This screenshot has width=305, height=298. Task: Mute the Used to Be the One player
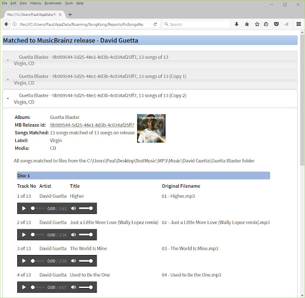click(x=73, y=287)
